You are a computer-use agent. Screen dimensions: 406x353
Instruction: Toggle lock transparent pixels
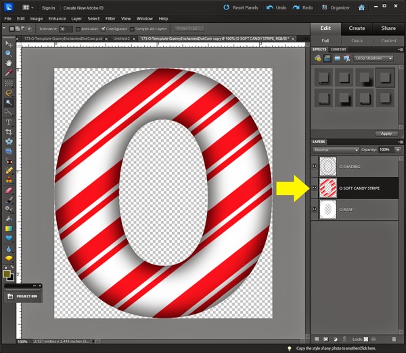pyautogui.click(x=366, y=339)
